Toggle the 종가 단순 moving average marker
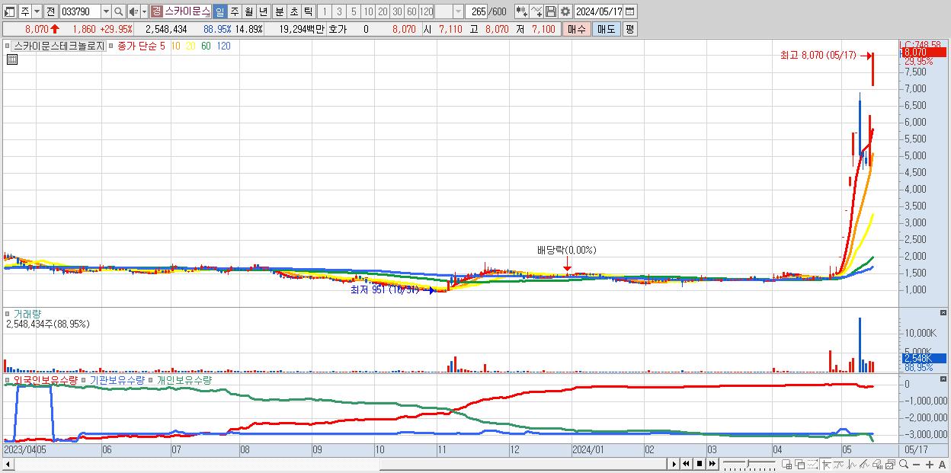The height and width of the screenshot is (473, 951). click(111, 46)
